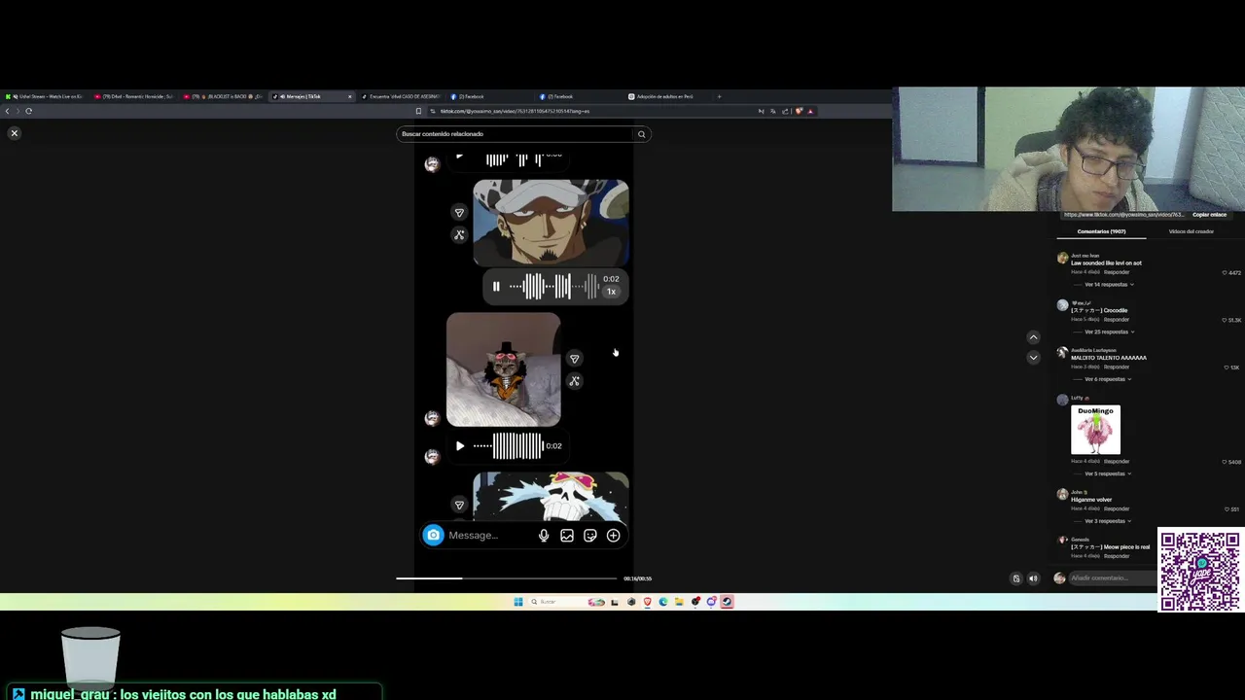This screenshot has height=700, width=1245.
Task: Play the voice message under the cat image
Action: tap(460, 446)
